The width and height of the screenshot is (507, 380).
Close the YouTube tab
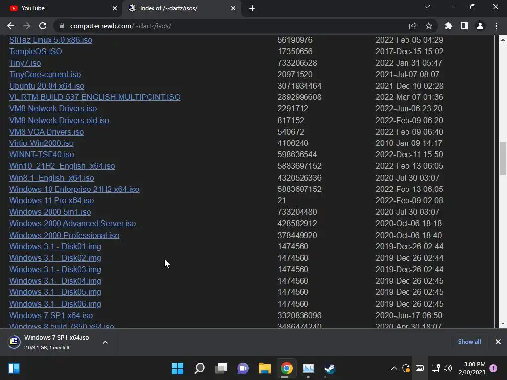pyautogui.click(x=115, y=8)
